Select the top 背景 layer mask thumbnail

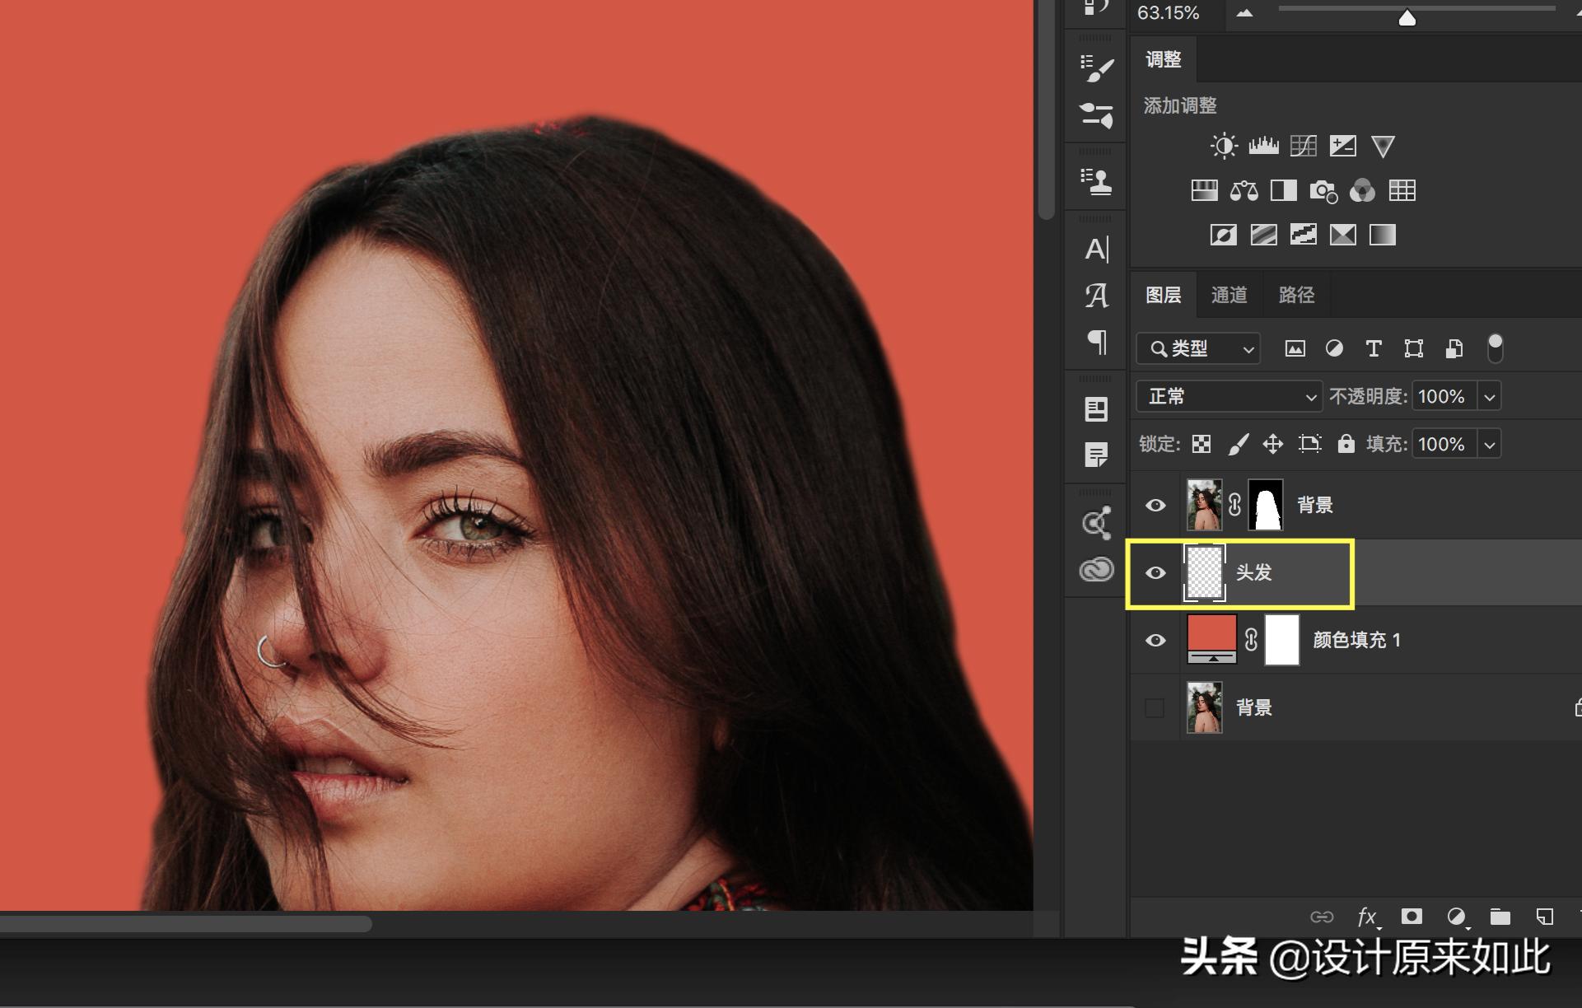point(1266,506)
